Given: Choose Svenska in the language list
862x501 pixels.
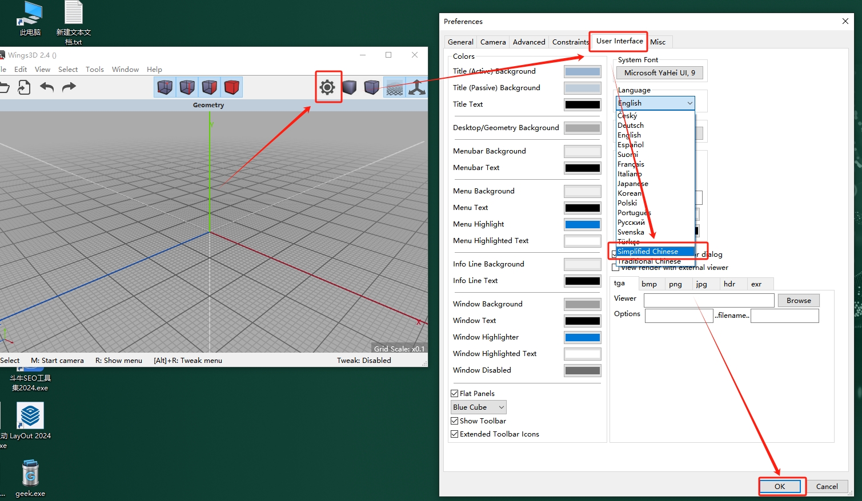Looking at the screenshot, I should (655, 232).
